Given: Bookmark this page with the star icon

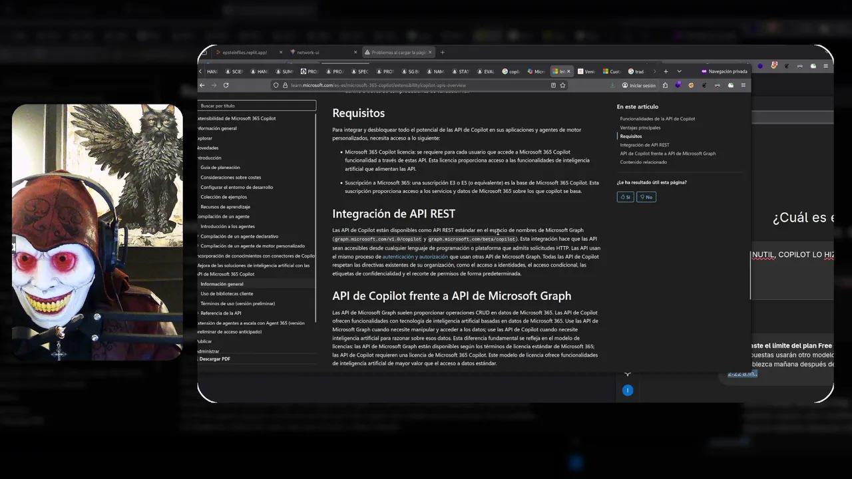Looking at the screenshot, I should point(562,85).
